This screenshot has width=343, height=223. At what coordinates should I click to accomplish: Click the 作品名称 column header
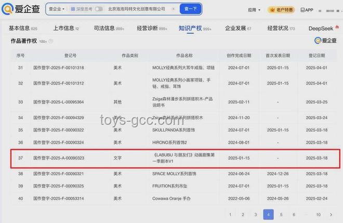coord(184,56)
